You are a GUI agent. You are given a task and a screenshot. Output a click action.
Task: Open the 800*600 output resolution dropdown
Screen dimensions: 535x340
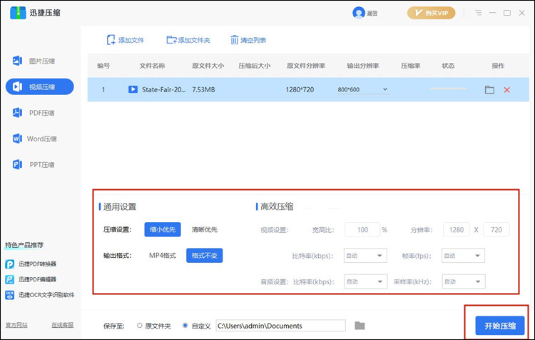click(363, 89)
